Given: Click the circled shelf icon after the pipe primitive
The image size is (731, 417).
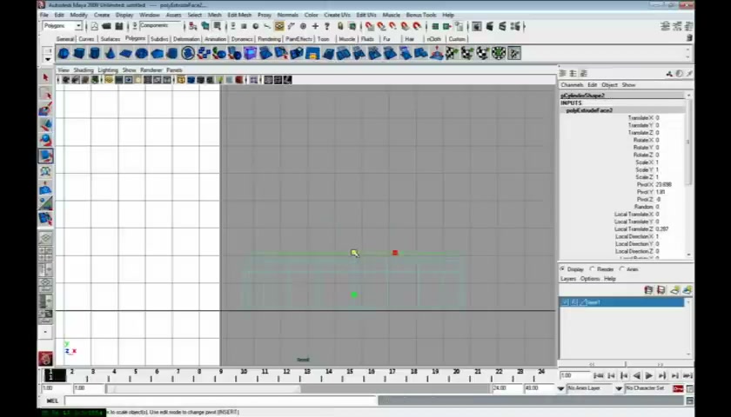Looking at the screenshot, I should tap(188, 54).
